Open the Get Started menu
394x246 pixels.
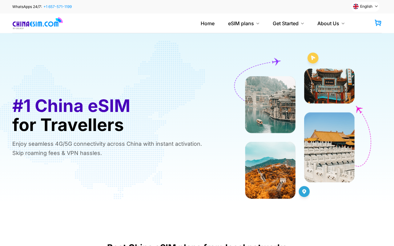[x=288, y=23]
